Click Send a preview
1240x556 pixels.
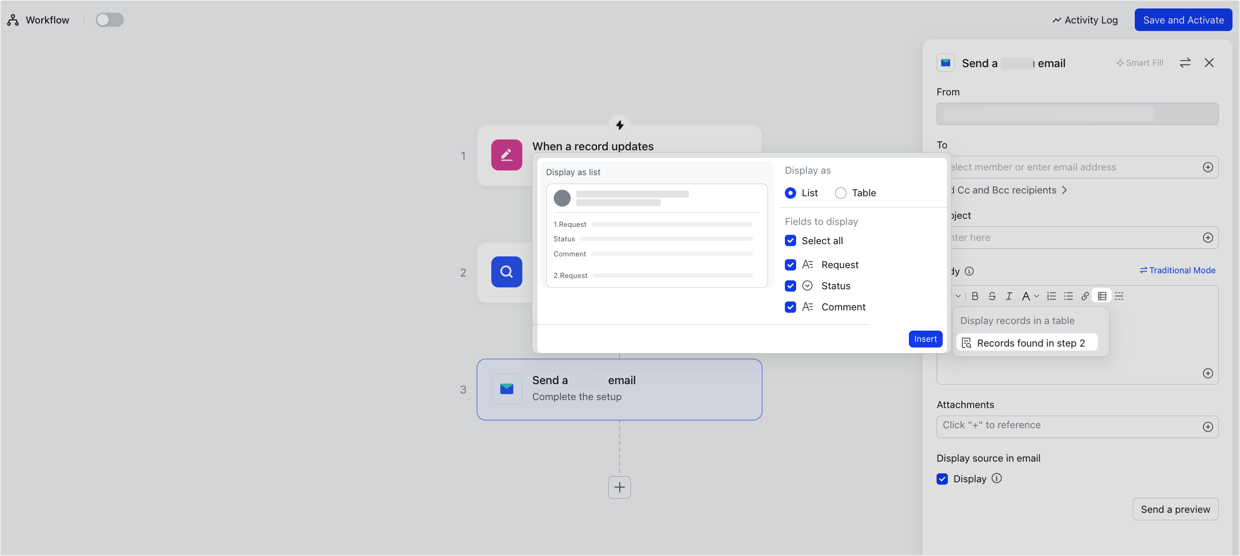[1175, 509]
